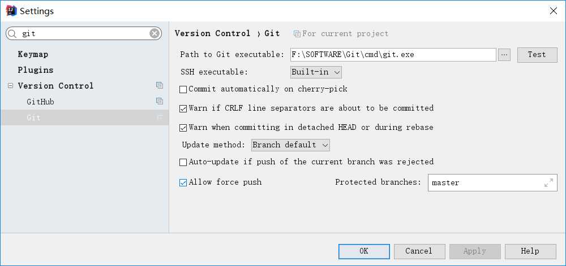Image resolution: width=566 pixels, height=266 pixels.
Task: Browse for Git executable path
Action: point(505,55)
